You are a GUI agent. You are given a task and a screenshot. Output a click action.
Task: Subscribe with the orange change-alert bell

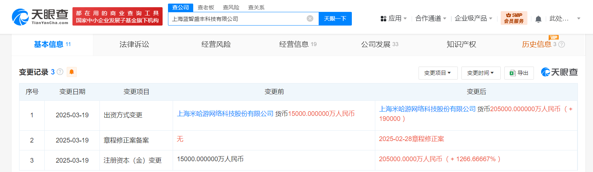(x=72, y=72)
